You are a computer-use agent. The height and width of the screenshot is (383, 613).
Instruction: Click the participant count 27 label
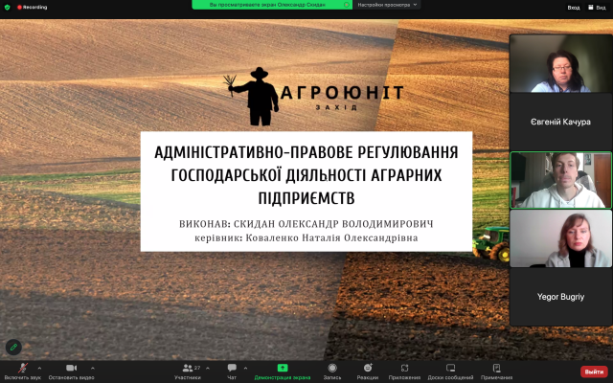point(197,368)
